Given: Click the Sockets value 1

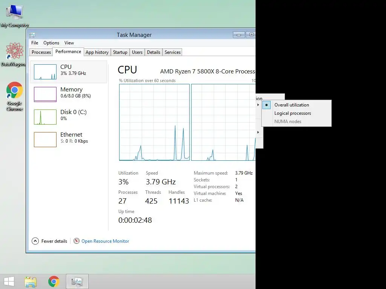Looking at the screenshot, I should (x=236, y=180).
